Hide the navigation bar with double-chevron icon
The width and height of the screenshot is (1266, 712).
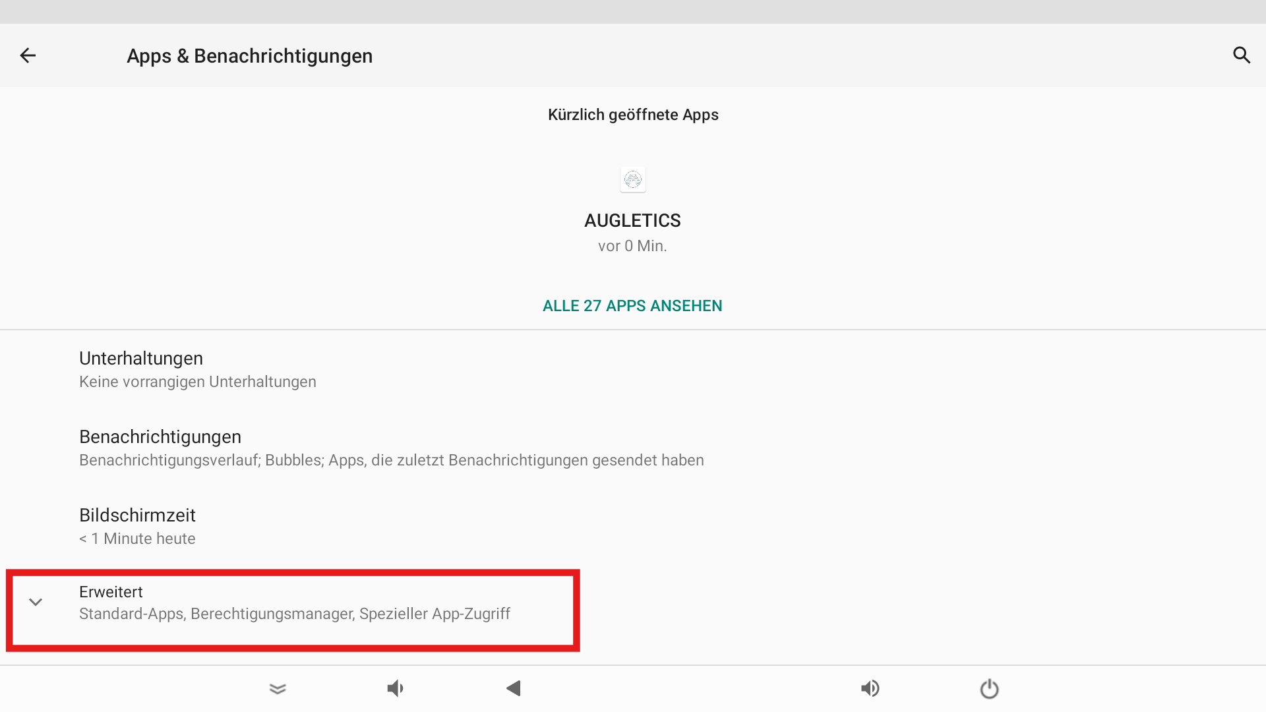click(x=278, y=689)
